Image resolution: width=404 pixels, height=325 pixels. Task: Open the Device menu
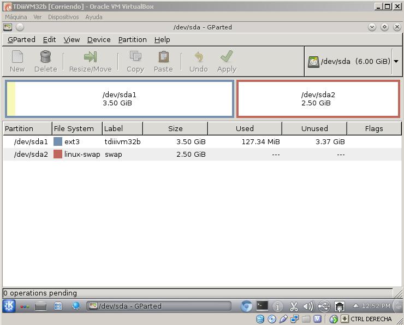point(99,39)
